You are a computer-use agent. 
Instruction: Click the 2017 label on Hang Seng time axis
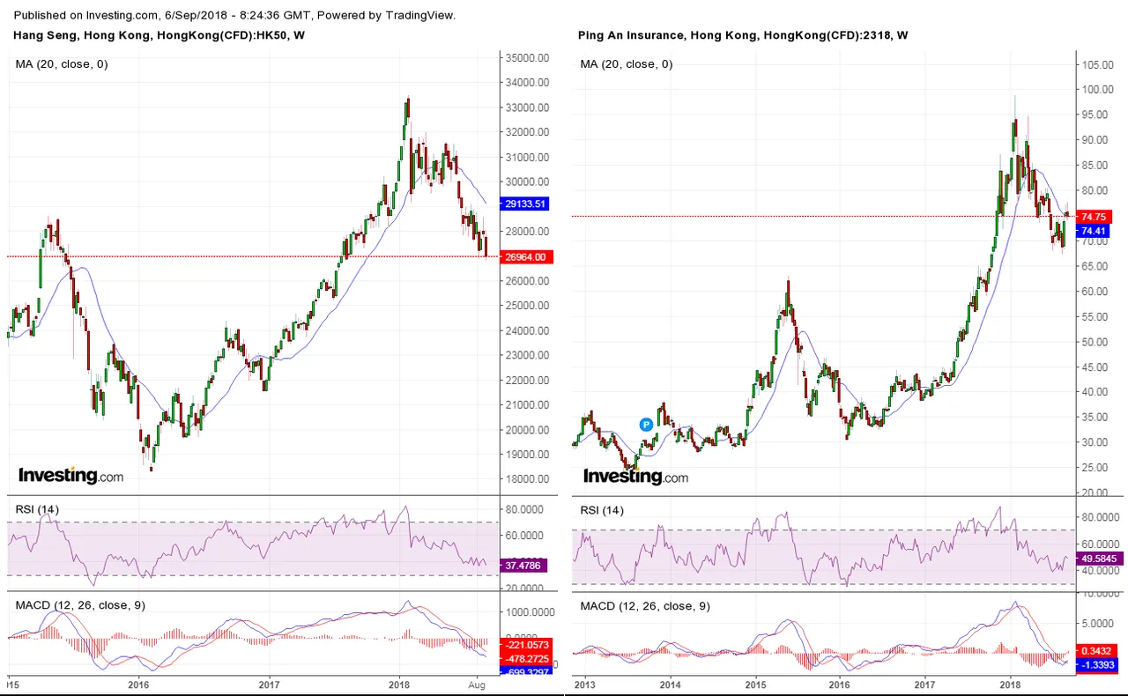point(269,684)
